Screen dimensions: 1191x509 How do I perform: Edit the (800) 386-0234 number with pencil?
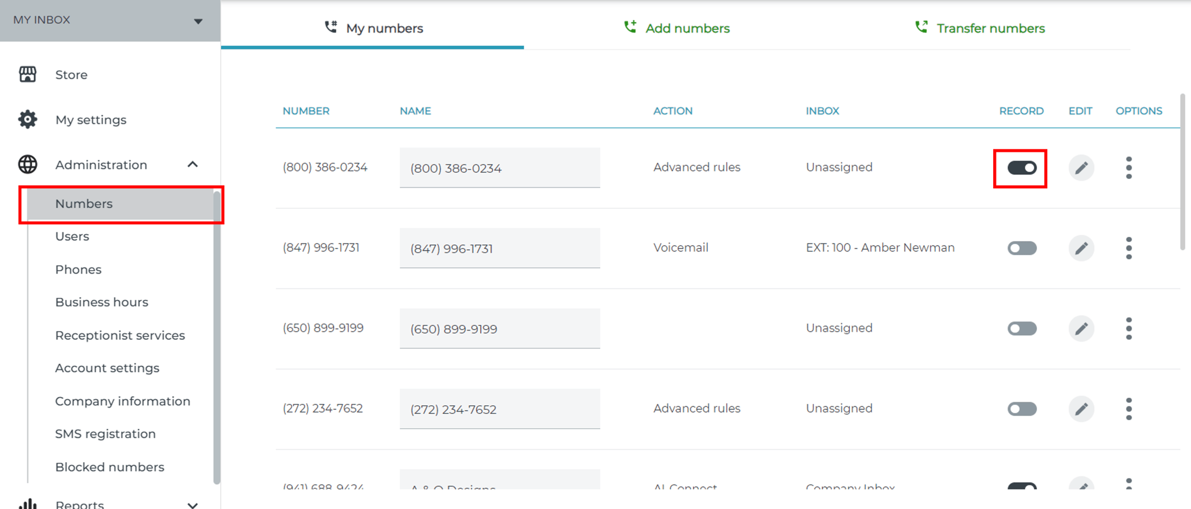(x=1081, y=168)
